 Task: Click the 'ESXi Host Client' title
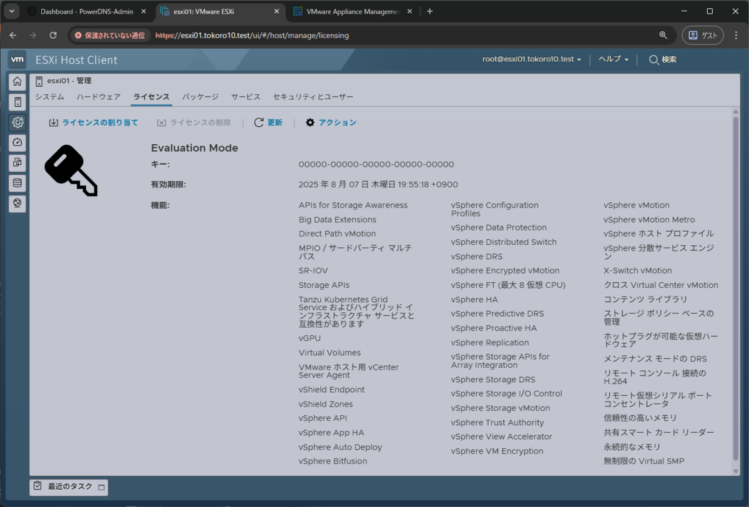click(77, 60)
